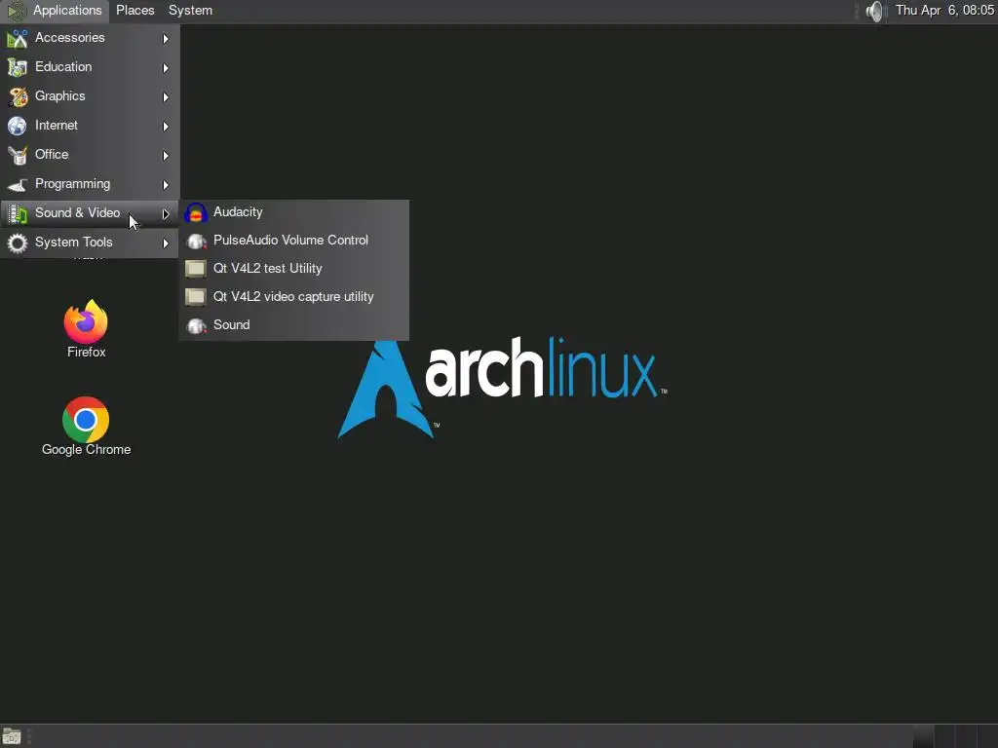
Task: Click the volume speaker icon in panel
Action: [x=875, y=11]
